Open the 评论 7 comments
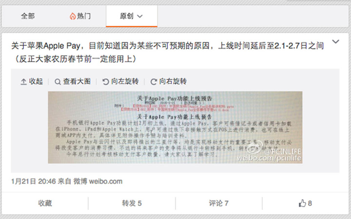Screen dimensions: 351x219 coord(219,203)
